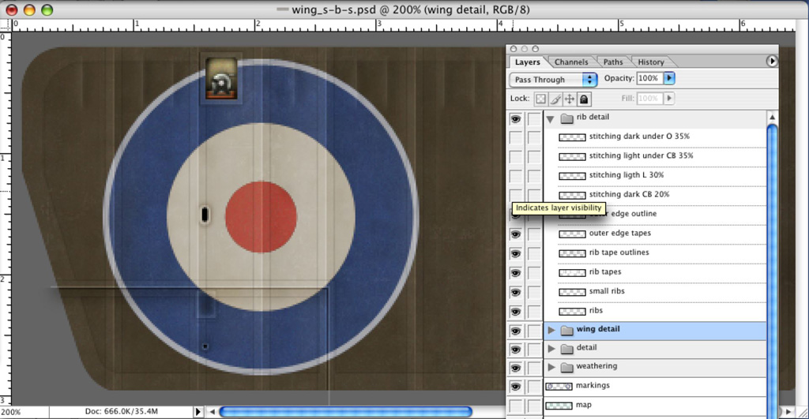Show stitching dark under O 35% layer
Viewport: 809px width, 419px height.
coord(515,137)
